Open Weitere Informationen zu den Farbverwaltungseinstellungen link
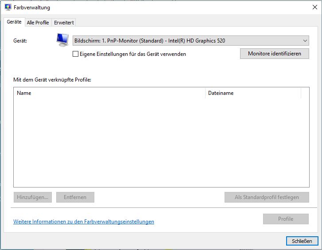Viewport: 322px width, 250px height. tap(84, 222)
